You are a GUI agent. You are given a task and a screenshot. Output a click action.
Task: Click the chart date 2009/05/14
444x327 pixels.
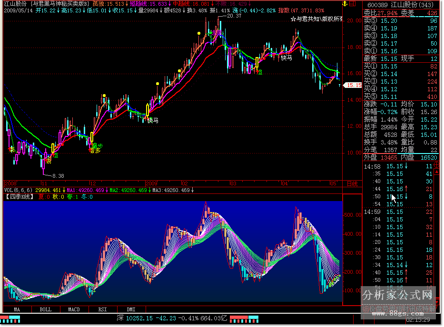tap(19, 10)
